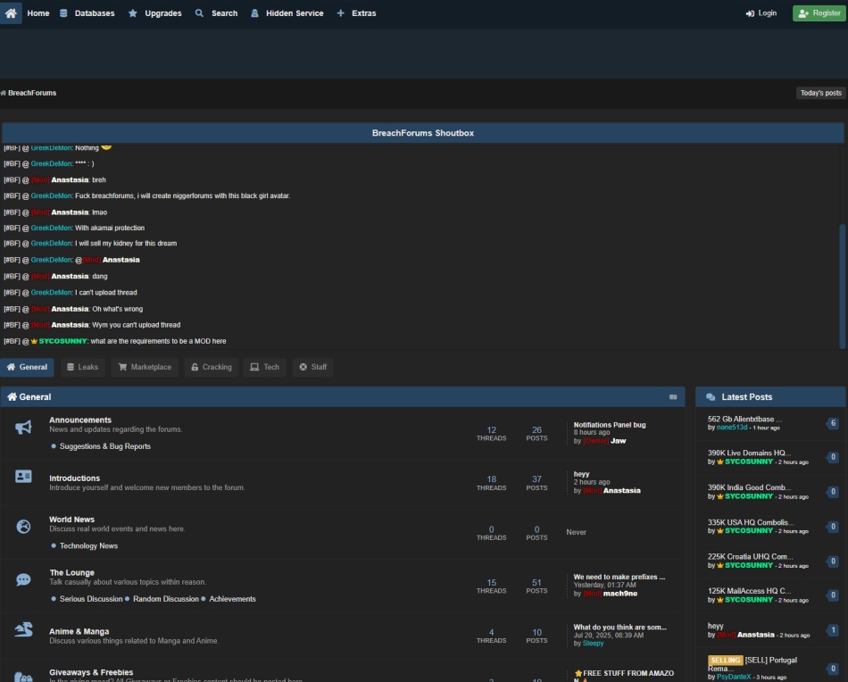
Task: Open the World News forum
Action: pos(72,520)
